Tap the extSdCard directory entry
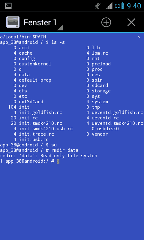Viewport: 144px width, 240px height. (31, 102)
